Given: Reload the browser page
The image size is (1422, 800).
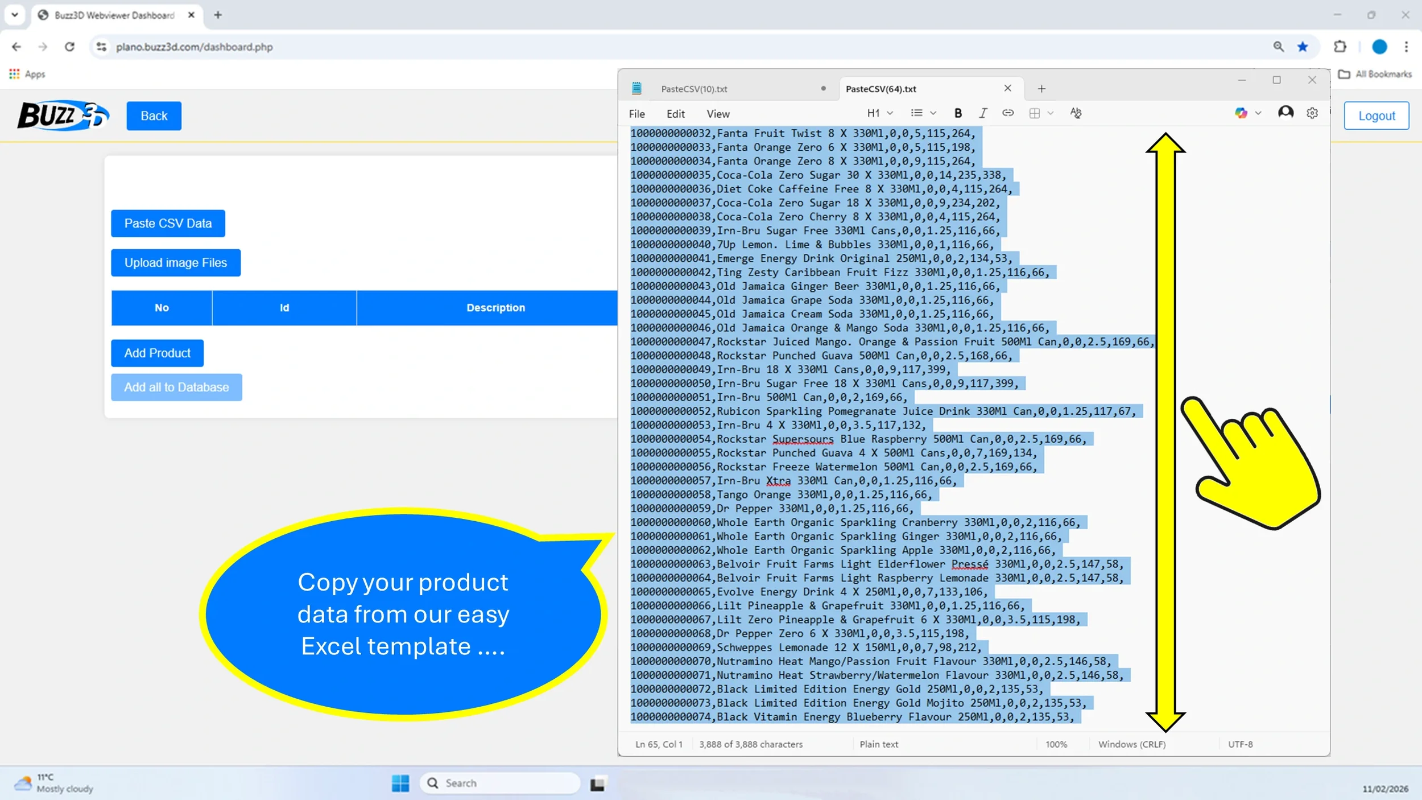Looking at the screenshot, I should [x=69, y=47].
